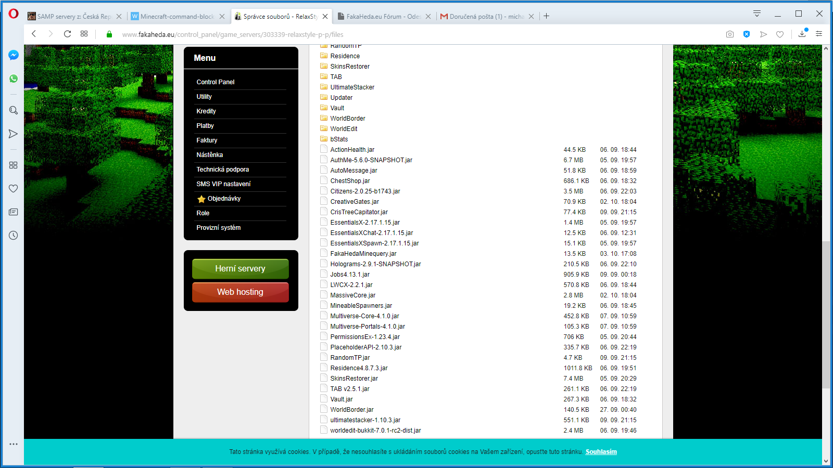Click the green security padlock icon

click(x=109, y=34)
